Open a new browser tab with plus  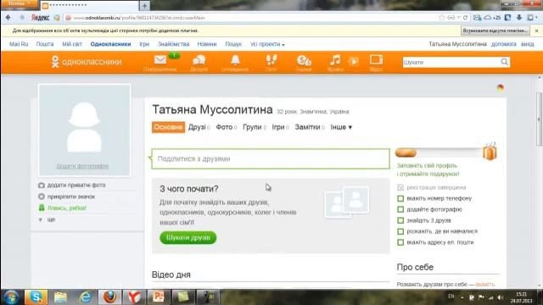point(144,6)
